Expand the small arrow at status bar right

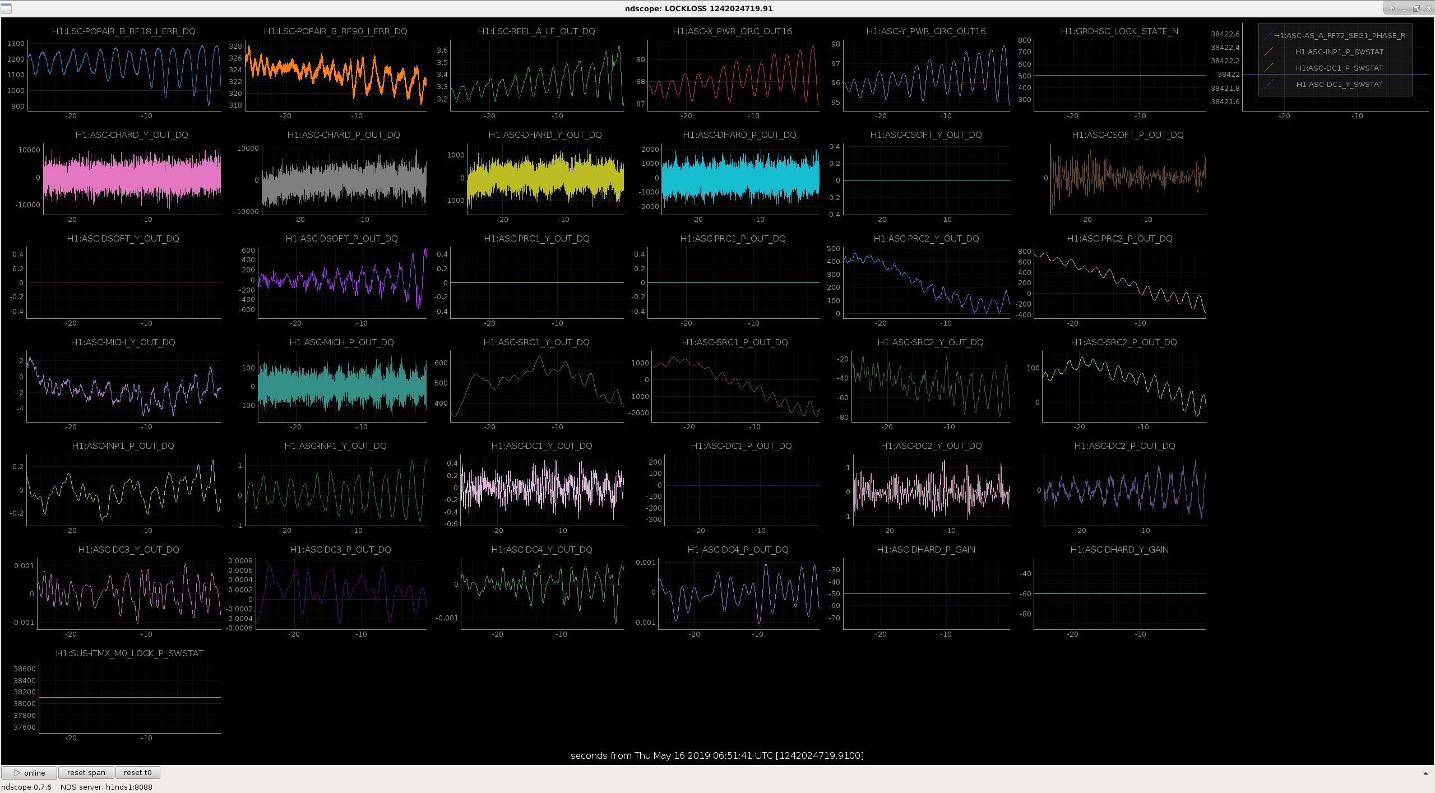(x=1425, y=773)
